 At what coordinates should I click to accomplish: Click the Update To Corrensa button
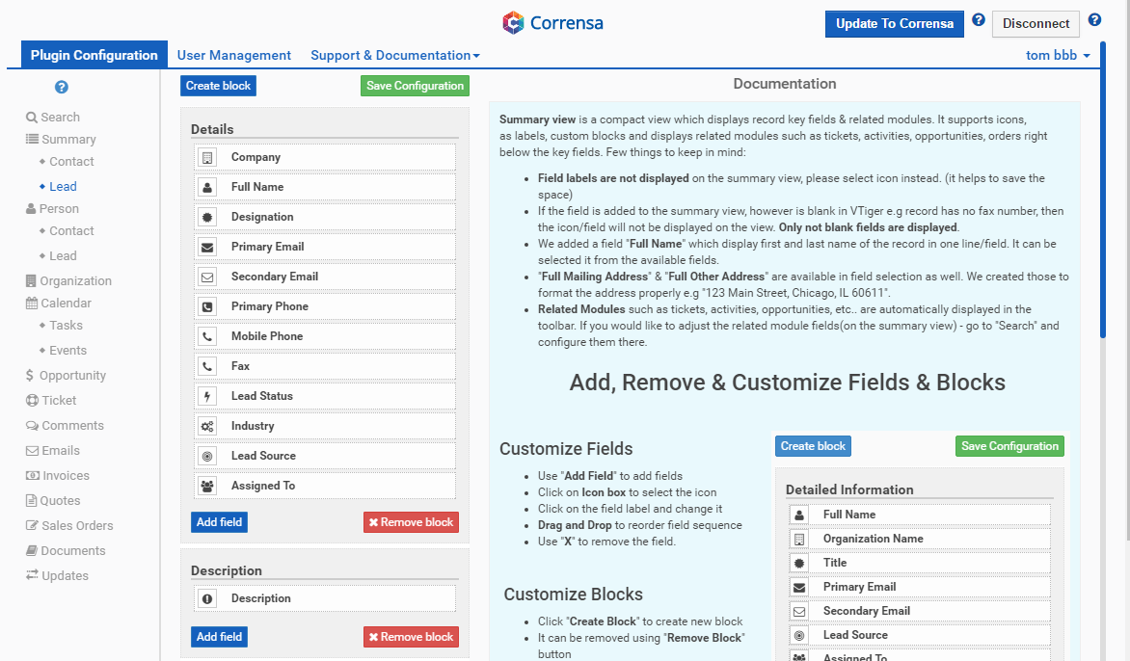(895, 24)
